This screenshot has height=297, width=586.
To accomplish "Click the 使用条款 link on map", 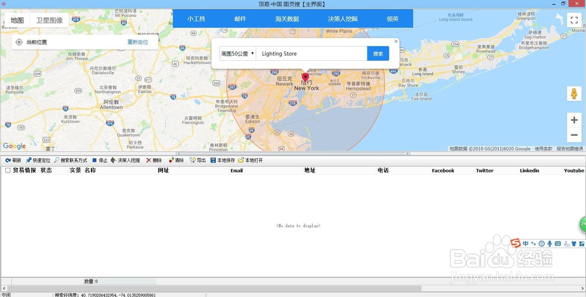I will pos(543,148).
